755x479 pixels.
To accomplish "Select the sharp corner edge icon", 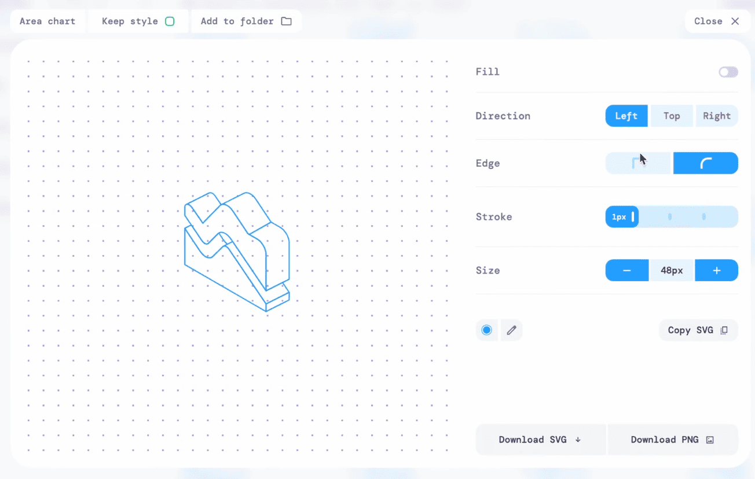I will pos(637,163).
